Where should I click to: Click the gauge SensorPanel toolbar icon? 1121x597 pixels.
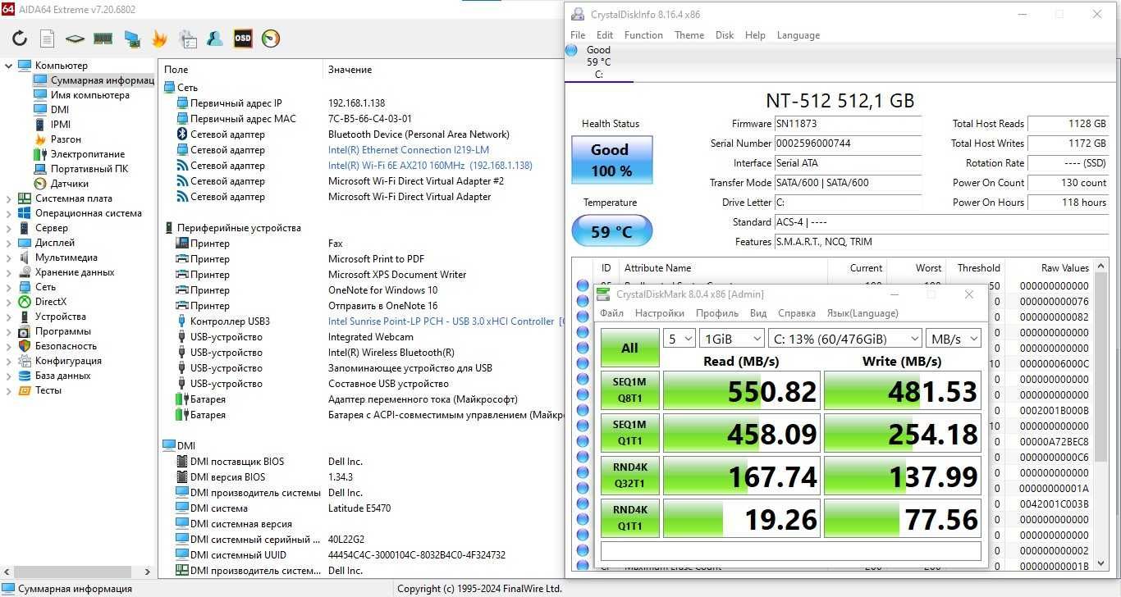(271, 39)
